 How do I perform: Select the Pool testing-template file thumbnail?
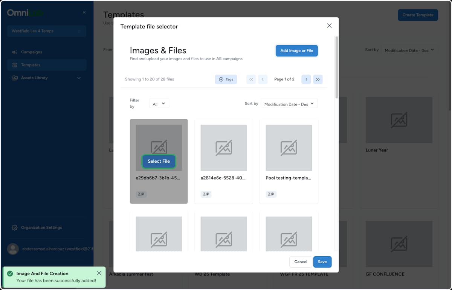pos(289,148)
